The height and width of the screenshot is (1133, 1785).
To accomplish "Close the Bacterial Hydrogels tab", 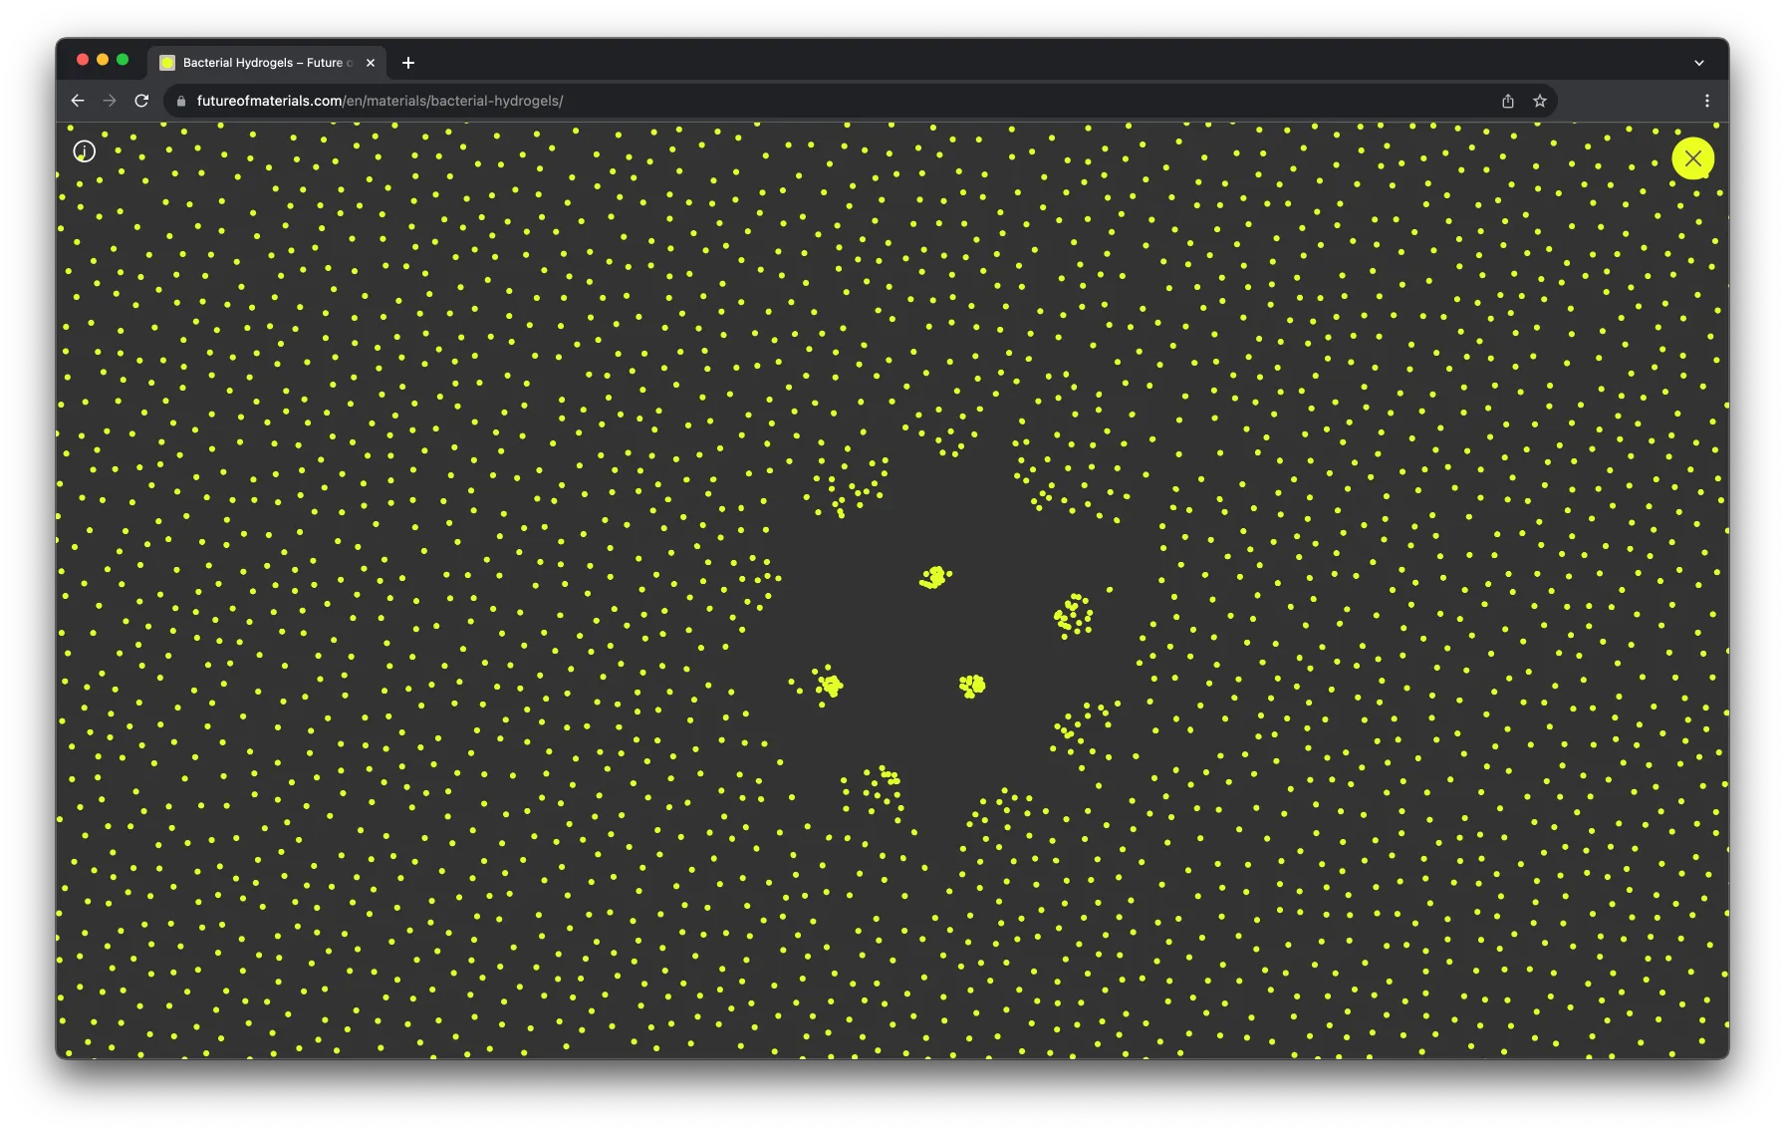I will pos(371,63).
